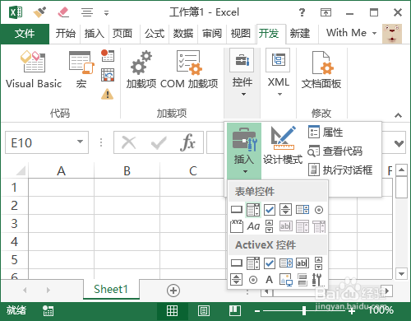The image size is (411, 321).
Task: Insert ActiveX Text Box (ab|)
Action: [x=302, y=263]
